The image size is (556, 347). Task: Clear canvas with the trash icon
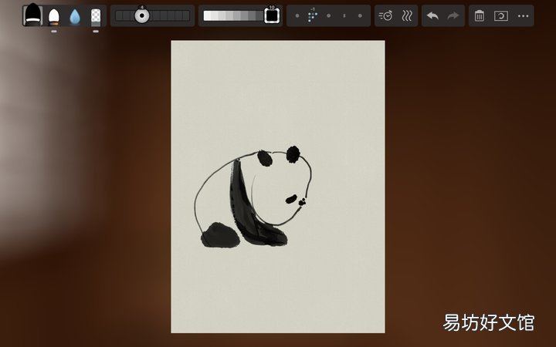[480, 16]
